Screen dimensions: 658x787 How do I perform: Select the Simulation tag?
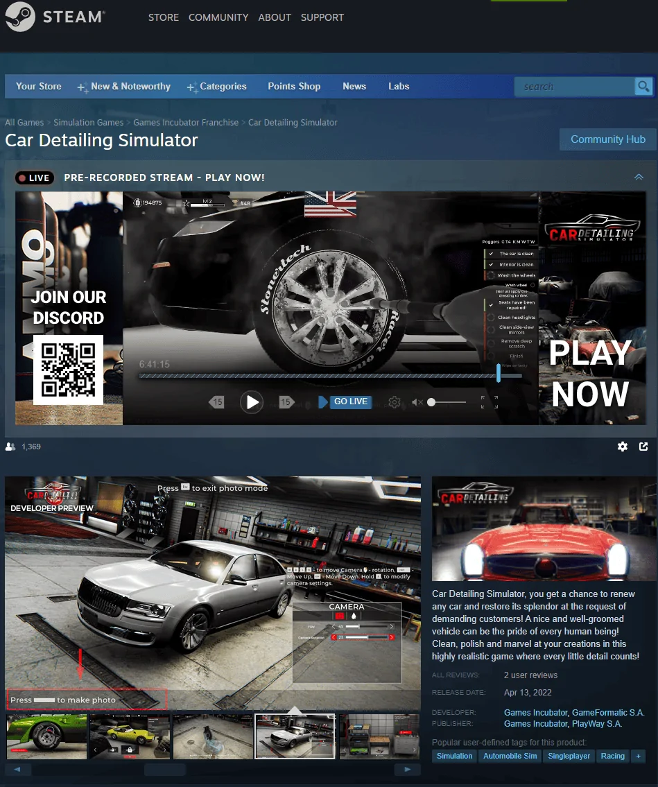pyautogui.click(x=454, y=756)
